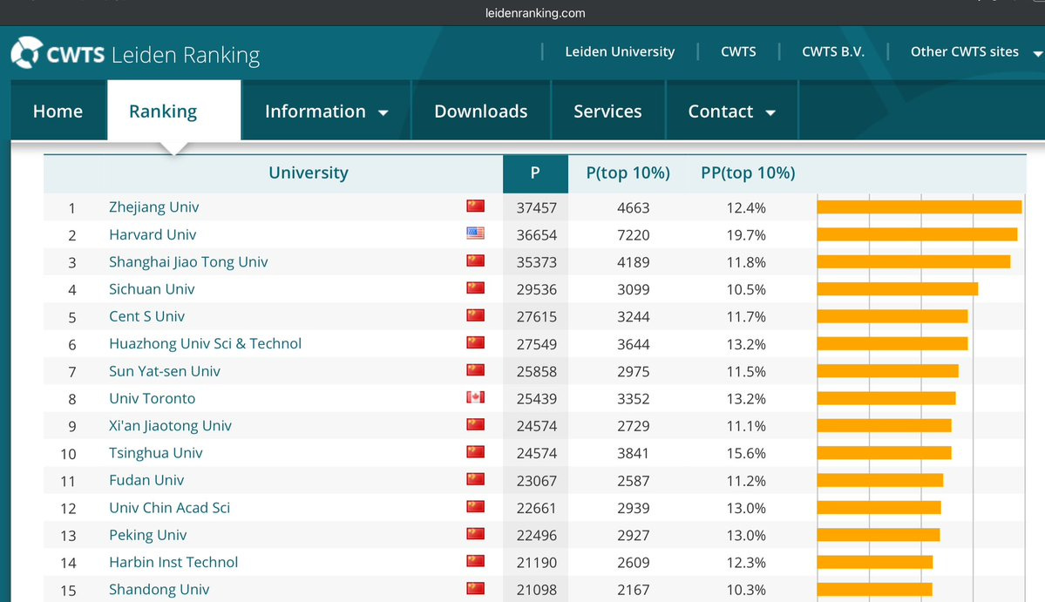Open Shanghai Jiao Tong Univ link
This screenshot has height=602, width=1045.
click(188, 261)
